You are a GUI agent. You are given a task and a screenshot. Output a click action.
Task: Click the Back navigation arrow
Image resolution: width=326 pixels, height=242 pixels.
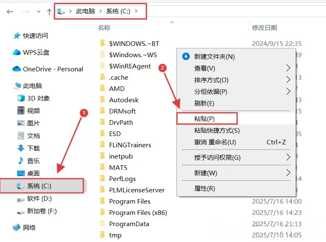click(x=10, y=12)
